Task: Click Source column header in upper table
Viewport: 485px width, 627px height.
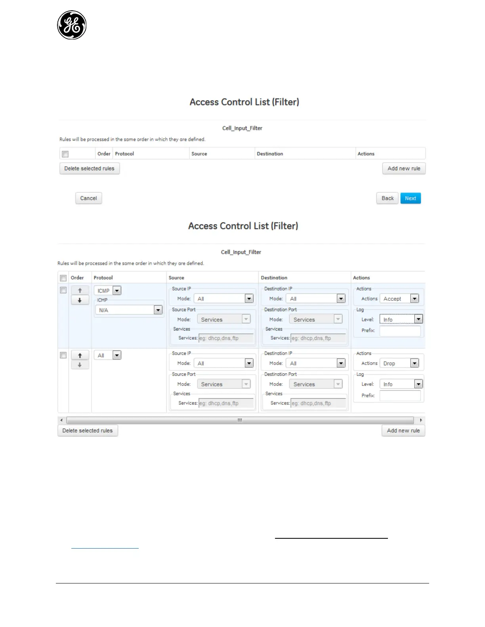Action: pos(199,154)
